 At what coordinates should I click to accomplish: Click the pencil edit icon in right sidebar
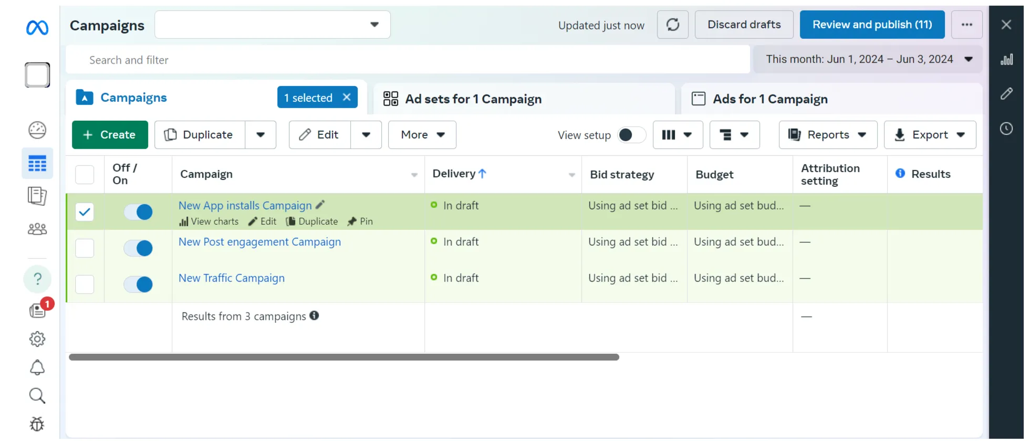tap(1006, 94)
